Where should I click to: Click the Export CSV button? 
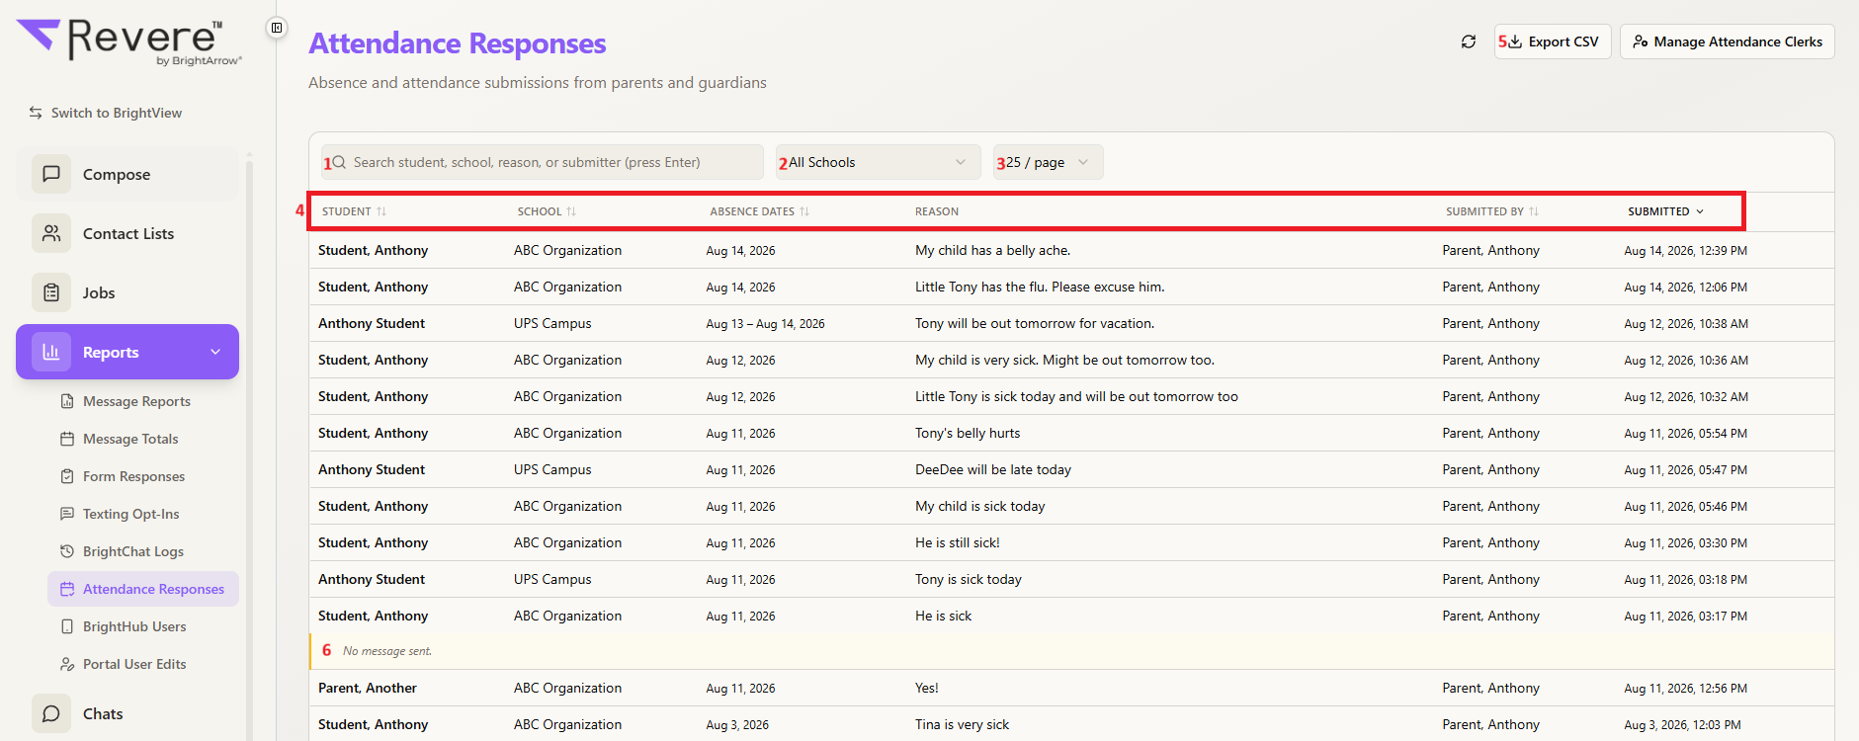(1553, 41)
